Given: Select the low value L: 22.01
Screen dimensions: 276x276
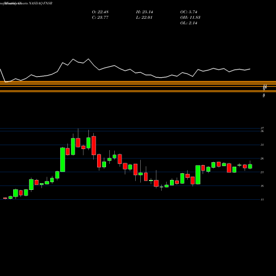Looking at the screenshot, I should [144, 18].
